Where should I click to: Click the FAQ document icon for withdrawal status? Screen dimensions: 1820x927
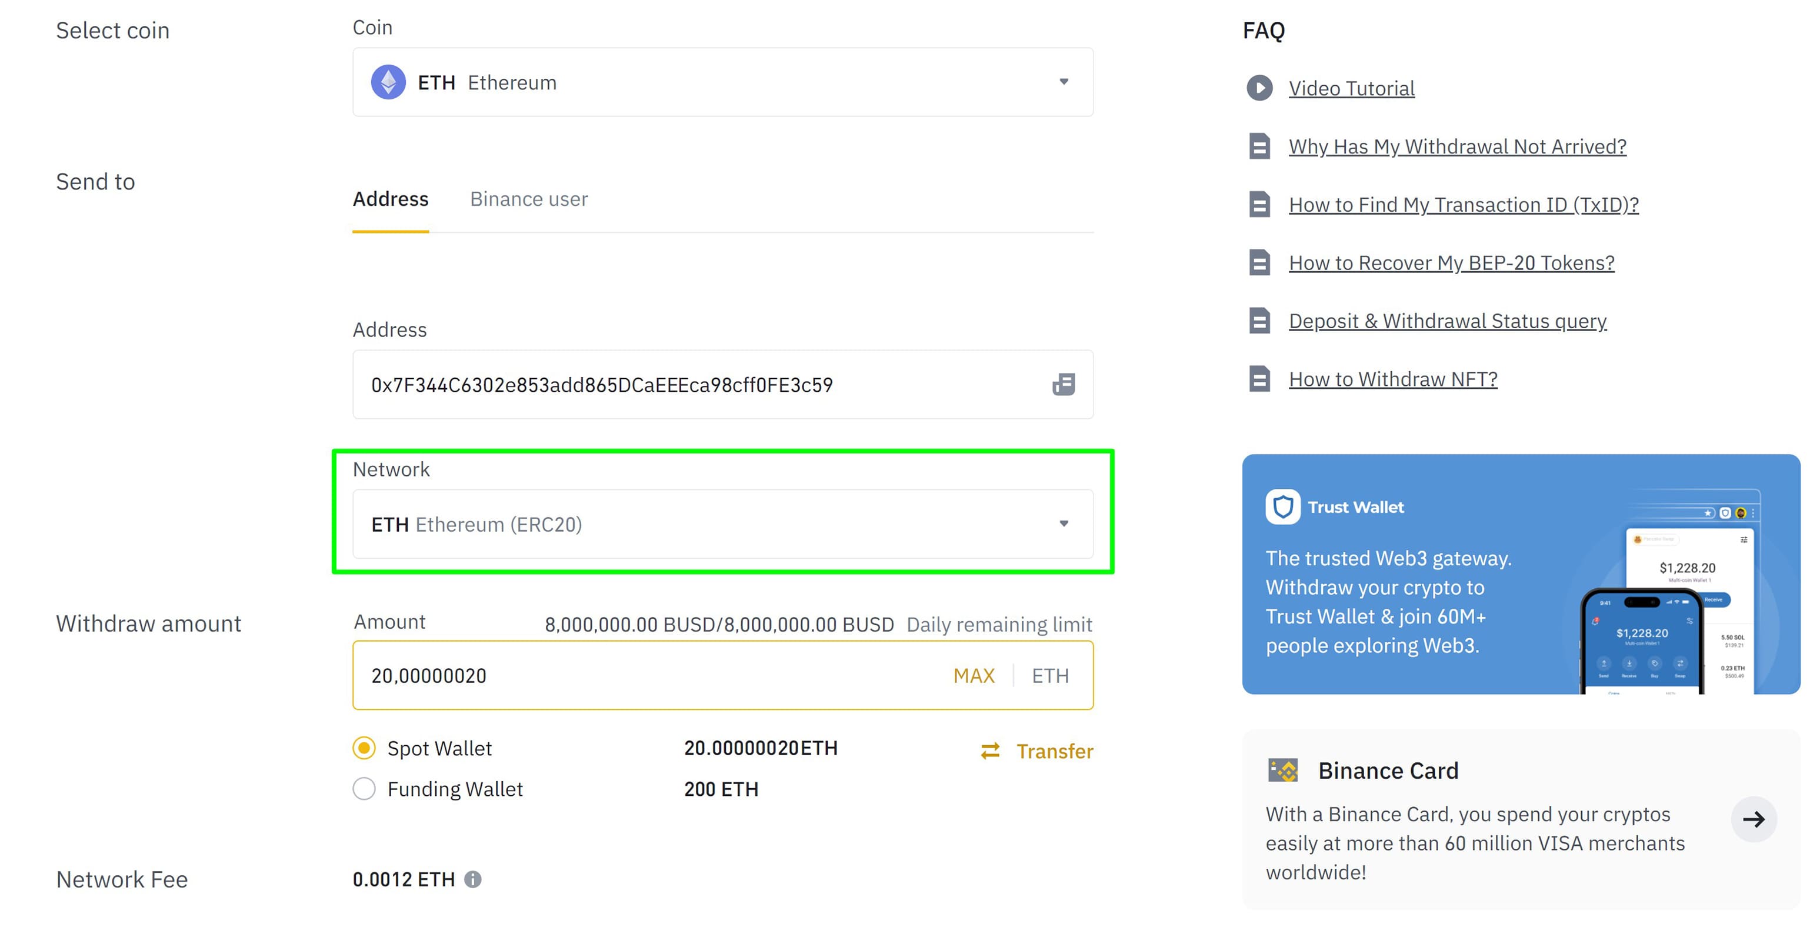[1259, 319]
